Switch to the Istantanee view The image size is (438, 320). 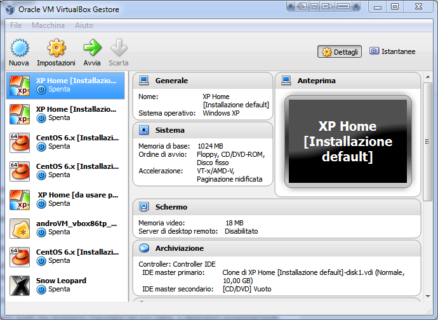[392, 51]
